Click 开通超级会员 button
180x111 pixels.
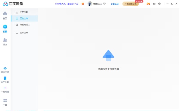(x=130, y=4)
